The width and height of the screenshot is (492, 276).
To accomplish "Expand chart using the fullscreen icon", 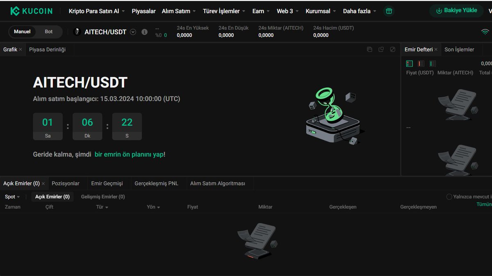I will [x=392, y=49].
